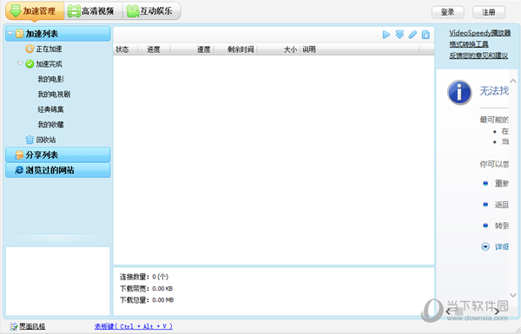
Task: Open the 反馈您的意见和建议 link
Action: [478, 56]
